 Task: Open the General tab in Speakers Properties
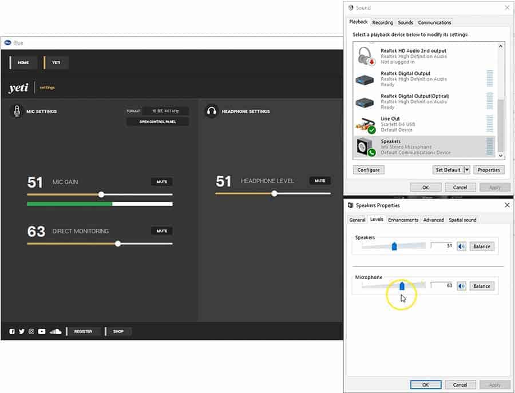(357, 220)
